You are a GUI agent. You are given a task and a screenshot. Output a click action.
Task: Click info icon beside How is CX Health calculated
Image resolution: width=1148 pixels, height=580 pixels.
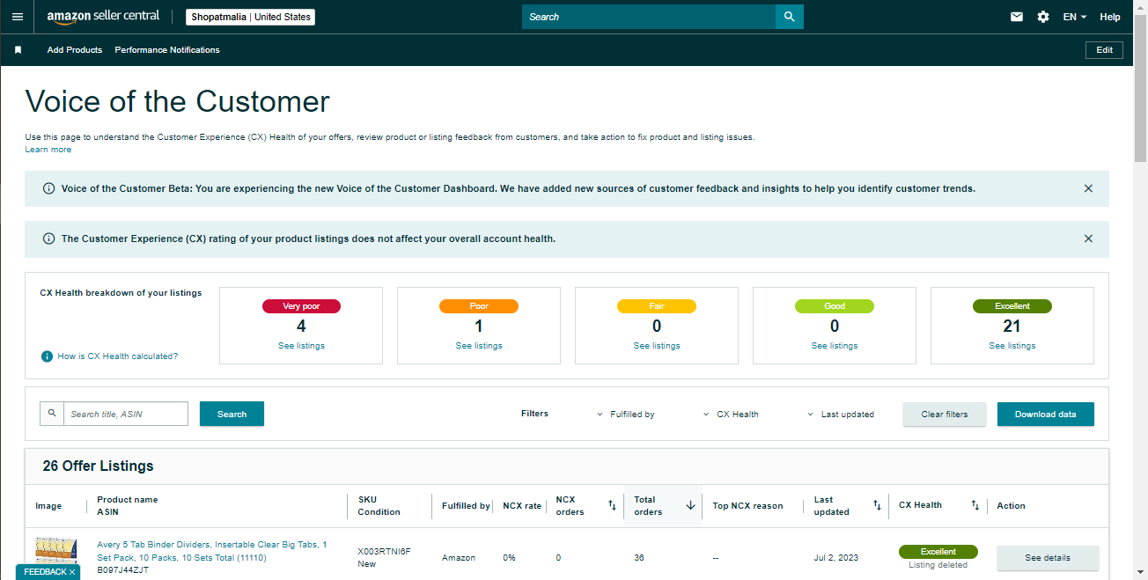(x=48, y=356)
